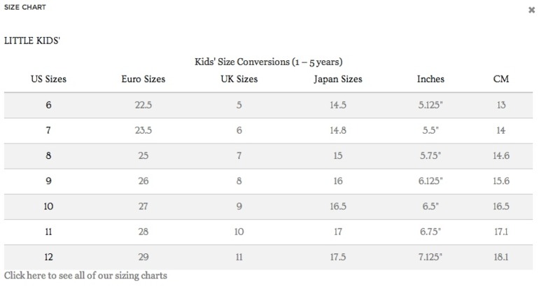
Task: Click the UK Sizes column header
Action: [239, 79]
